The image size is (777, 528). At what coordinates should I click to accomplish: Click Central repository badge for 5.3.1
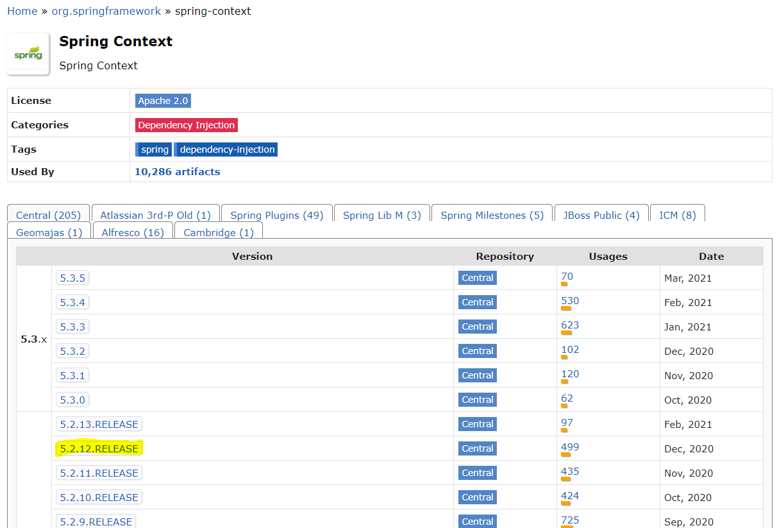click(478, 375)
